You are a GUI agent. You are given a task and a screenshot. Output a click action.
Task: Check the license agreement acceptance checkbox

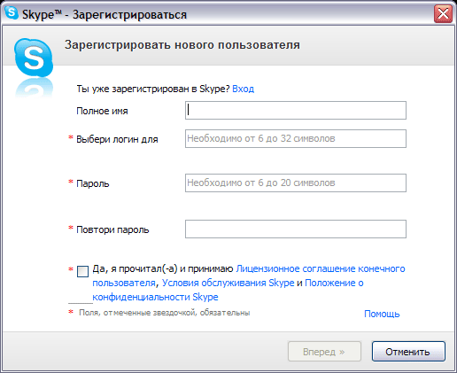(82, 271)
